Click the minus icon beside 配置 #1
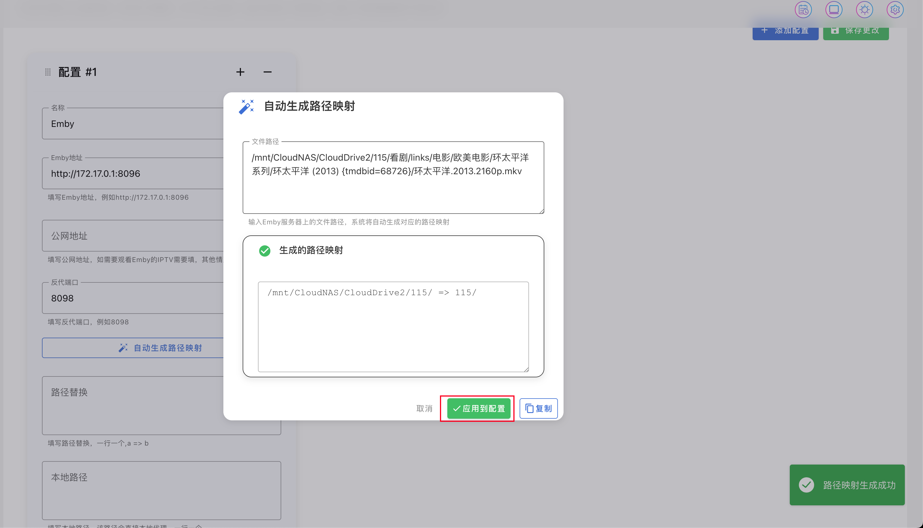 267,72
